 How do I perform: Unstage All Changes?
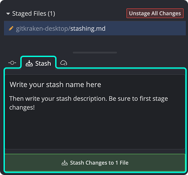coord(155,13)
